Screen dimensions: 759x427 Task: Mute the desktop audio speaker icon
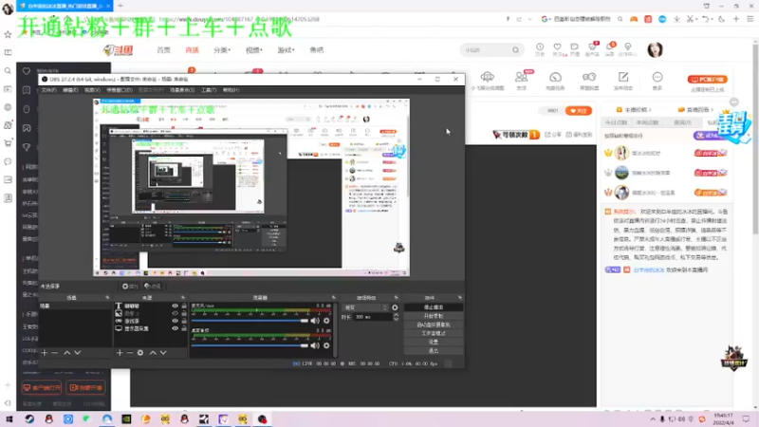point(315,345)
